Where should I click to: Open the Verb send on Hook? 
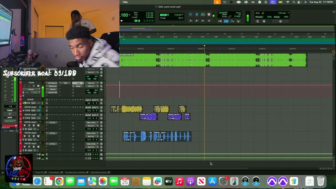click(x=78, y=83)
